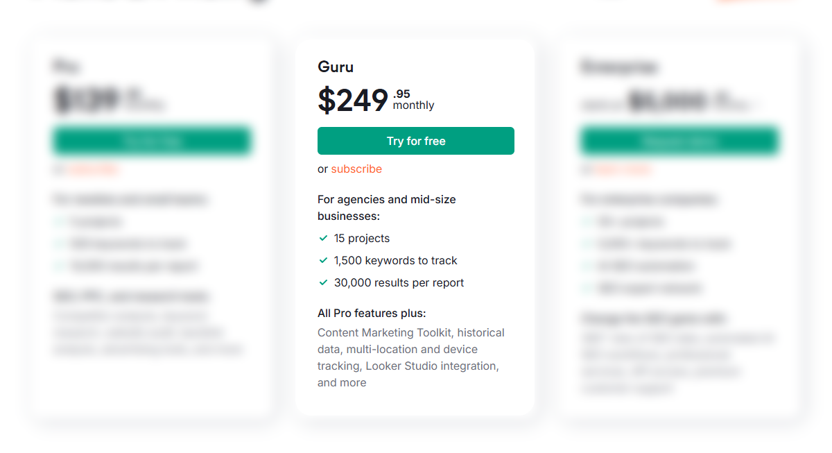Screen dimensions: 832x453
Task: Click the For agencies and mid-size businesses text
Action: click(x=386, y=207)
